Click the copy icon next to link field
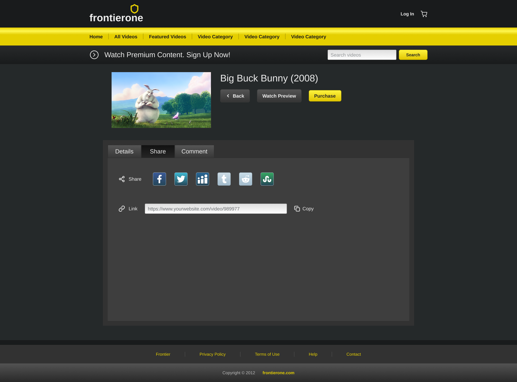 [x=297, y=209]
